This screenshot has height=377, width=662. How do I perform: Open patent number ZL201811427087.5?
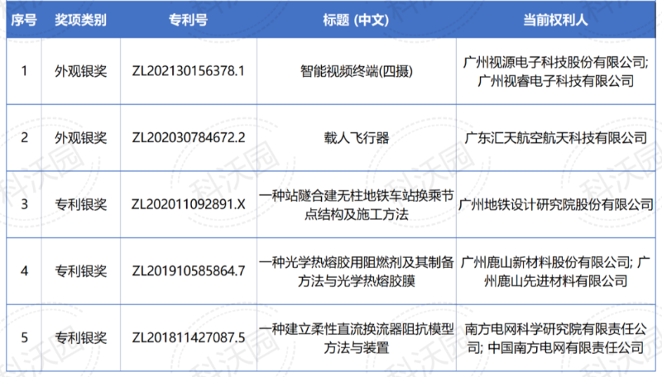[x=189, y=337]
